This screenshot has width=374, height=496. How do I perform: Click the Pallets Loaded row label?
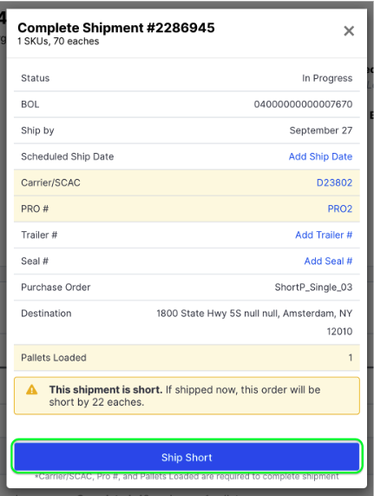54,358
